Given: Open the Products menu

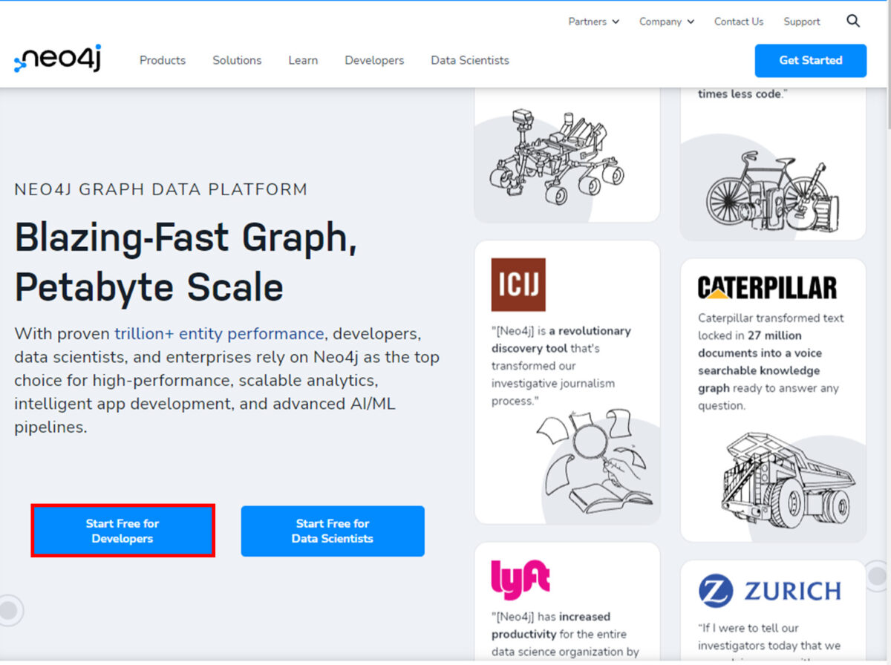Looking at the screenshot, I should tap(163, 60).
